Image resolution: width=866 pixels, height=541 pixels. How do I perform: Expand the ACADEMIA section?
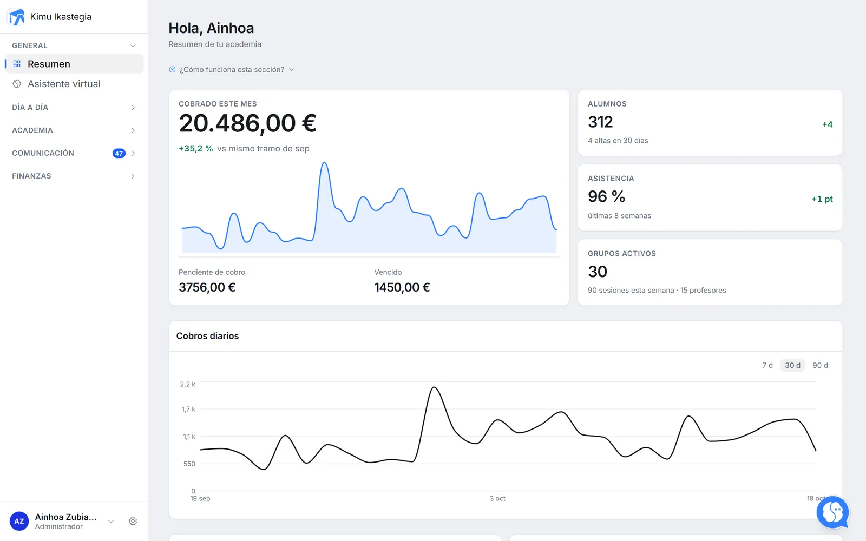74,130
